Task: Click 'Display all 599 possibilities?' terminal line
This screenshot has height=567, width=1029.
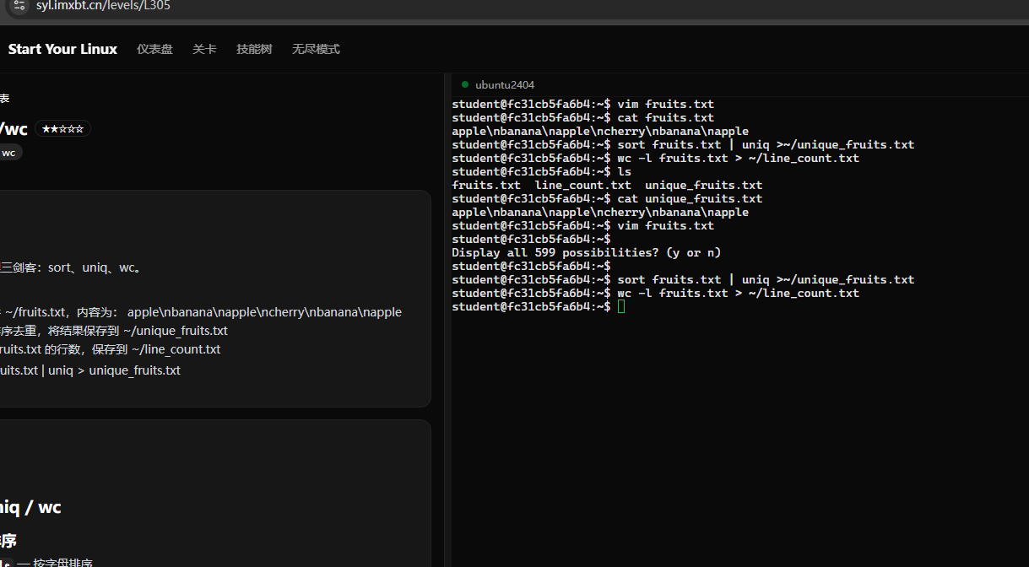Action: click(587, 252)
